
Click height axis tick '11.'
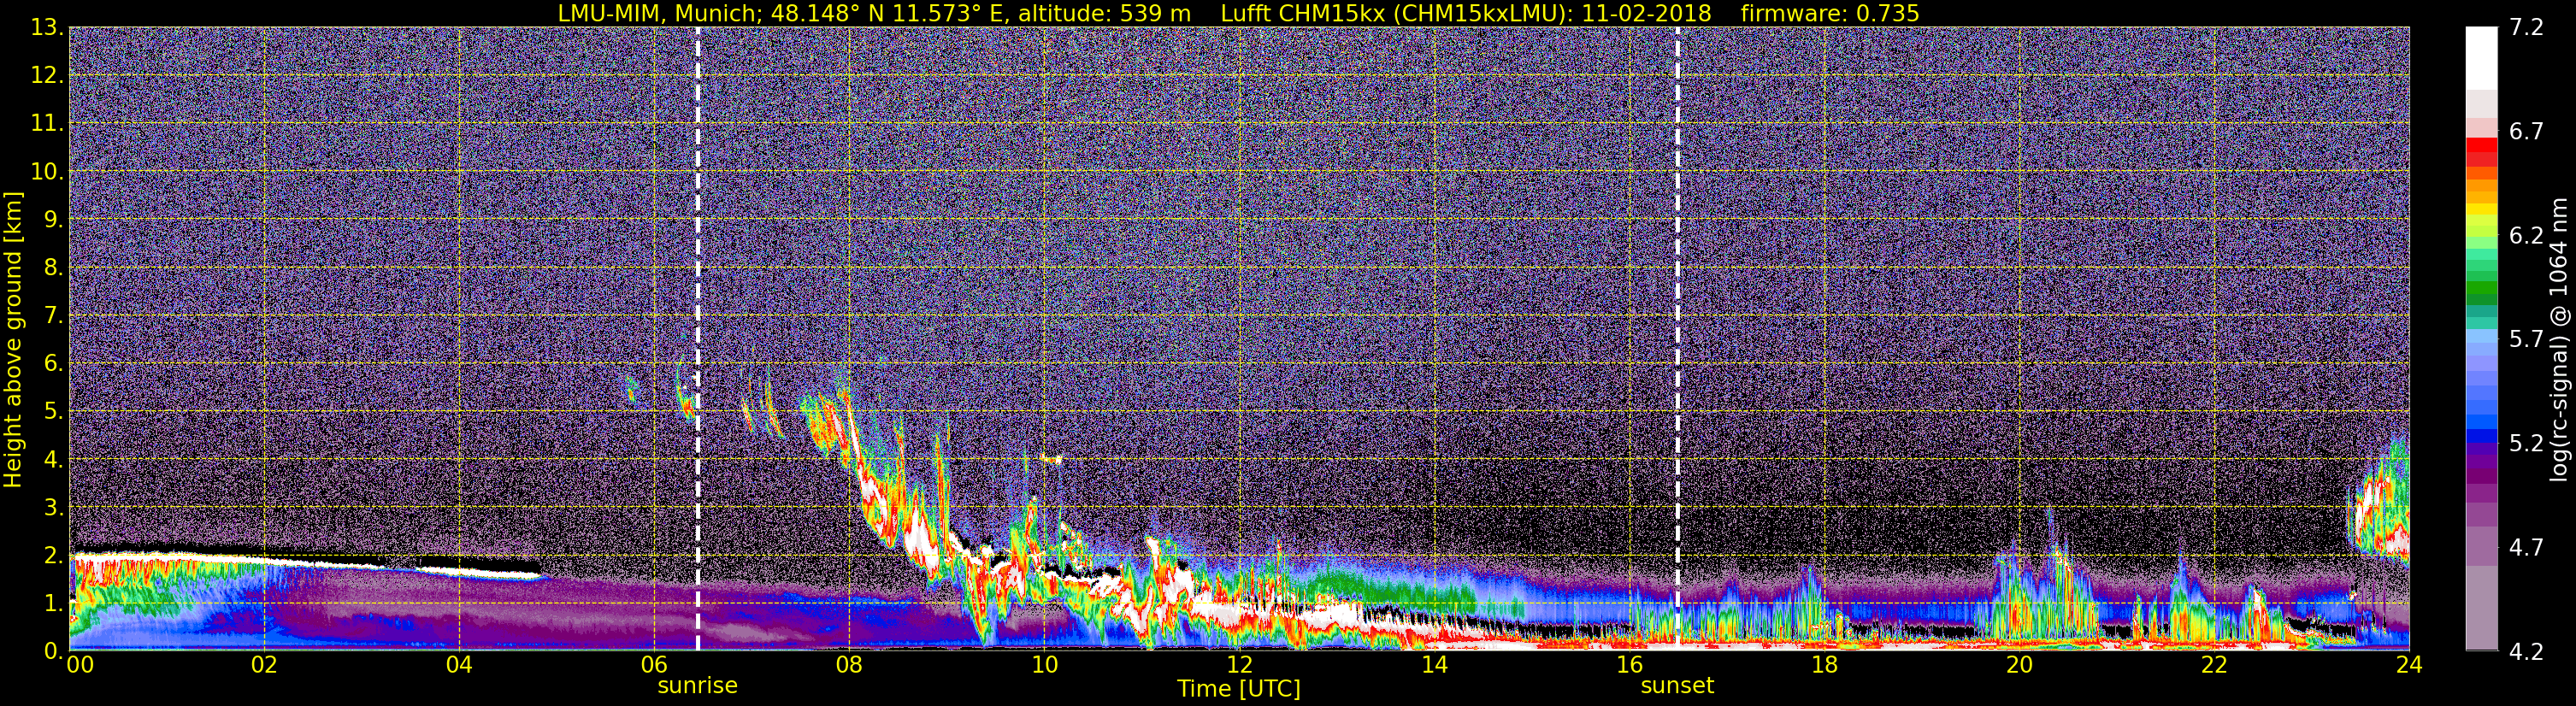tap(47, 123)
